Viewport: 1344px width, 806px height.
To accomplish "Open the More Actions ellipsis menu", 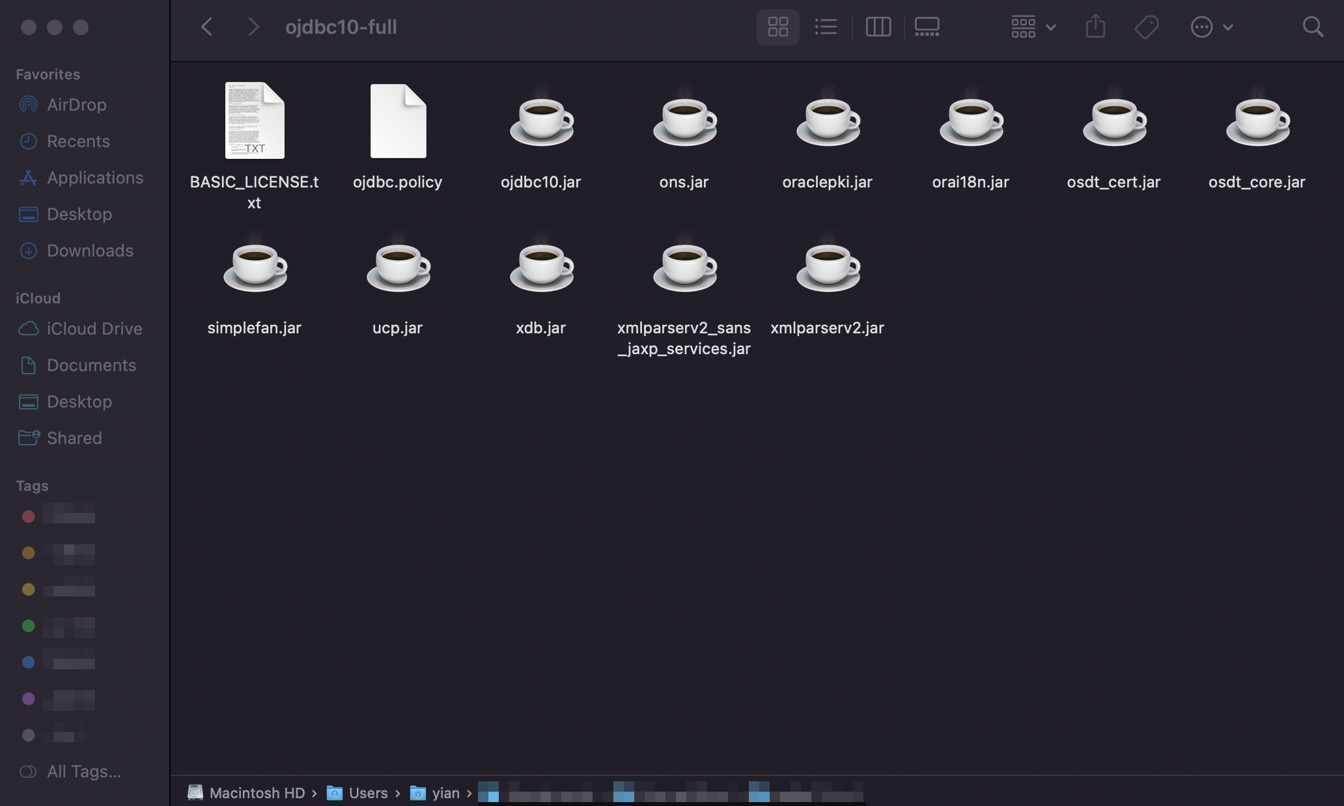I will pyautogui.click(x=1211, y=27).
